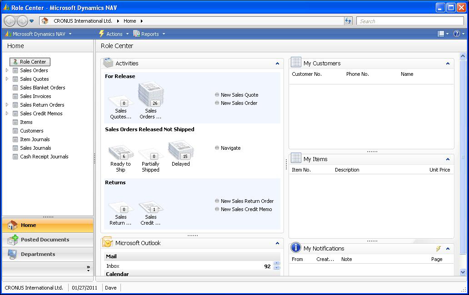Open the Actions menu
The image size is (469, 295).
pyautogui.click(x=114, y=34)
